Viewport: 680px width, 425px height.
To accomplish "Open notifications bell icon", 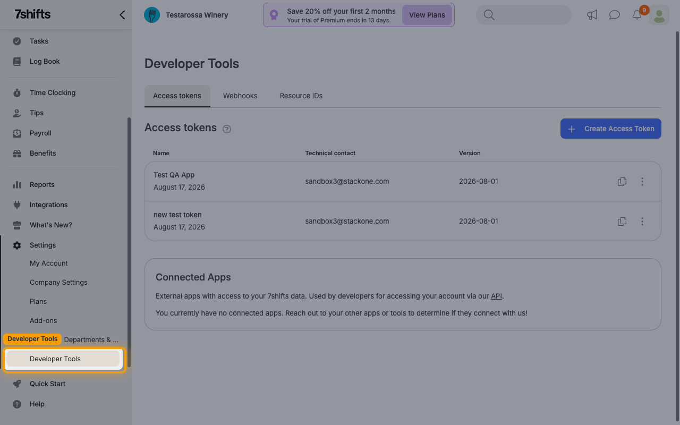I will tap(637, 15).
